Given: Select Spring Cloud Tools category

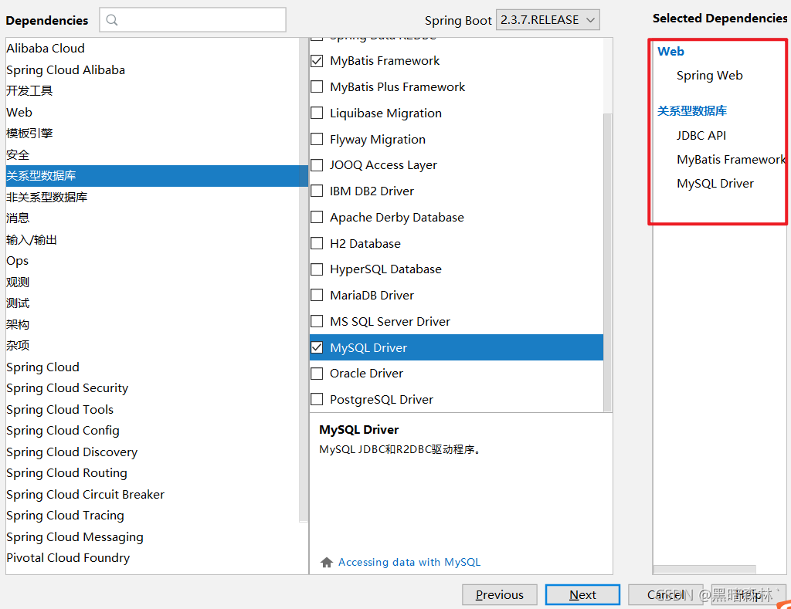Looking at the screenshot, I should [152, 409].
